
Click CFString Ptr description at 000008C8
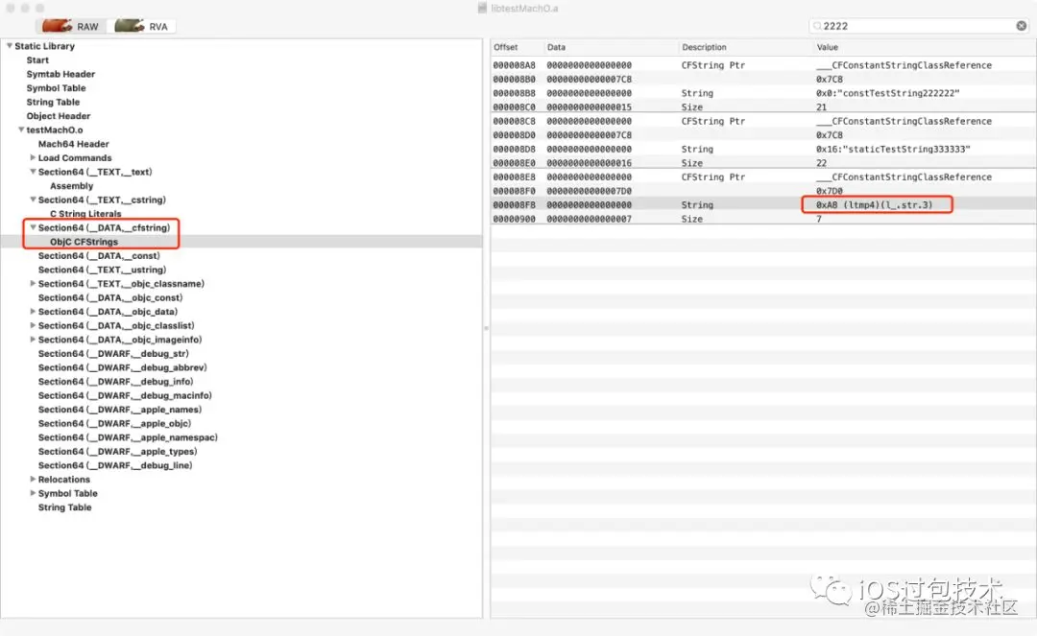pyautogui.click(x=712, y=121)
